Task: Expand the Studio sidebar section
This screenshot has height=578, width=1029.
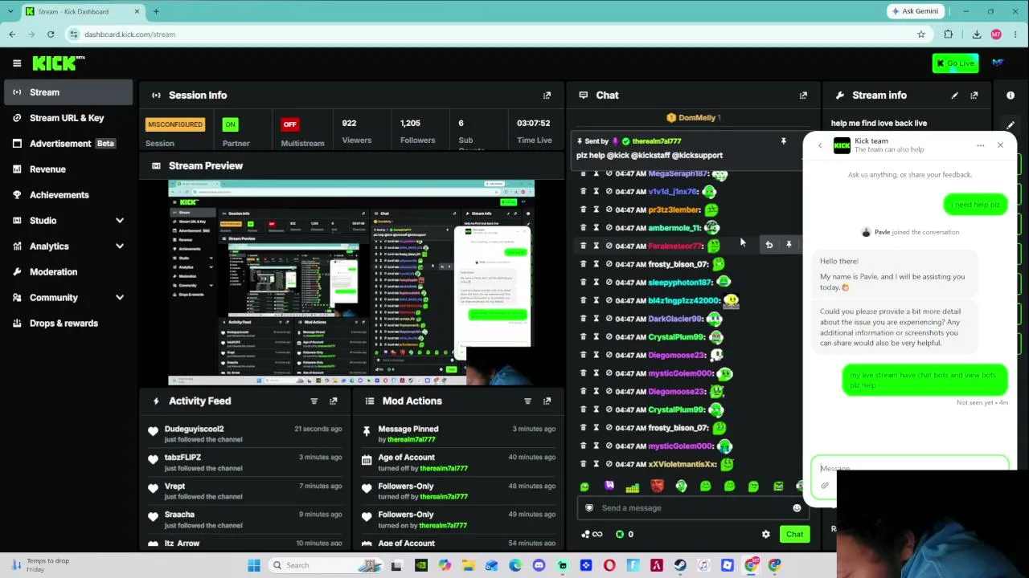Action: 120,221
